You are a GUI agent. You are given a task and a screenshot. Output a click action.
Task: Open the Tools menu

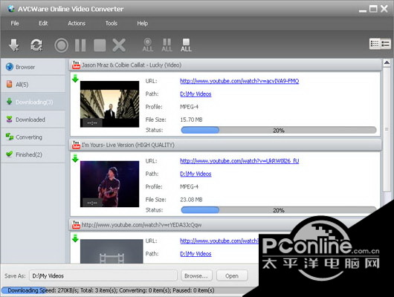pos(112,23)
